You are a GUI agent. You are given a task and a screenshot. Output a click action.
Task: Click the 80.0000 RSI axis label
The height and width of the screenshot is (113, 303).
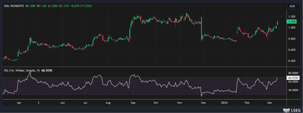[293, 73]
